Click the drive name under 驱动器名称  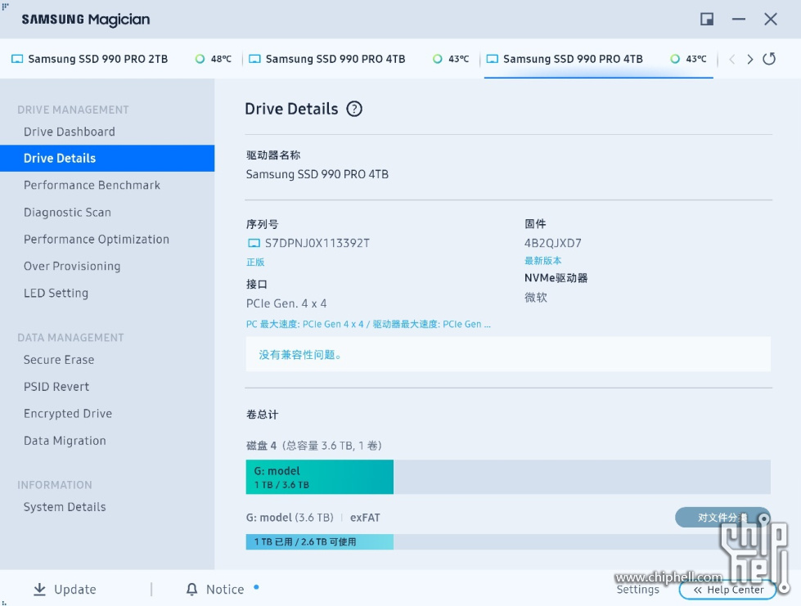pyautogui.click(x=317, y=174)
